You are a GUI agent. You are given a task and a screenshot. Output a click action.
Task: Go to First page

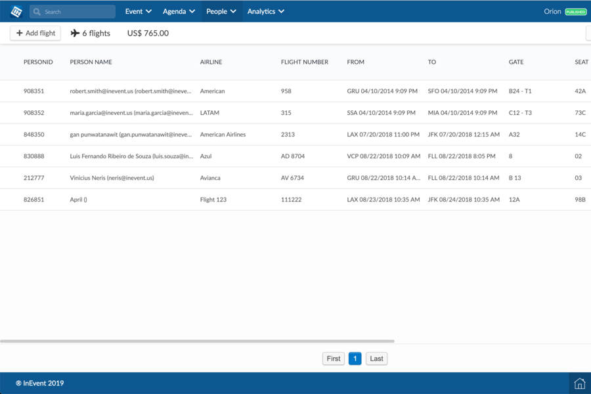point(334,359)
